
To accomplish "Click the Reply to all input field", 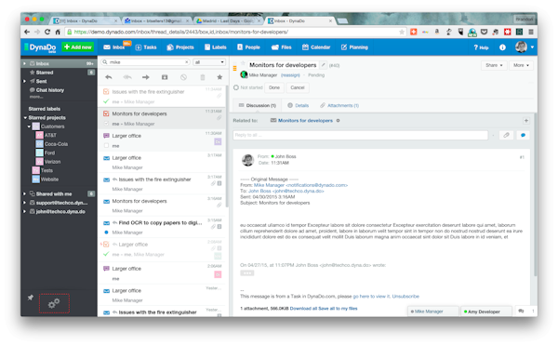I will pos(361,135).
